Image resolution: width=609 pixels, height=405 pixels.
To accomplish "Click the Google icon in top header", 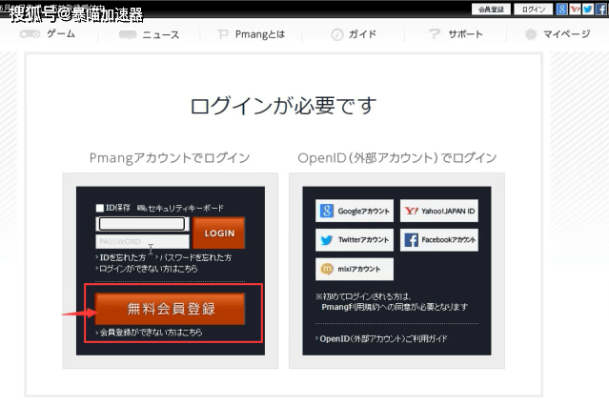I will [x=561, y=9].
